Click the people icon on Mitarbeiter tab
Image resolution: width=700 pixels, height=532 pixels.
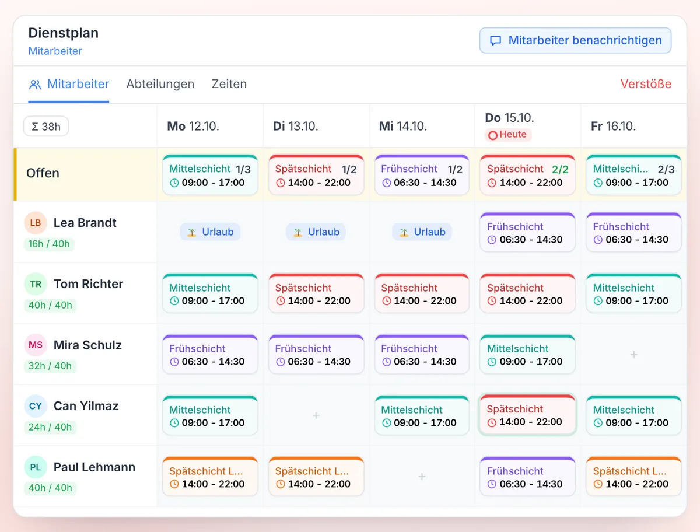pyautogui.click(x=35, y=85)
